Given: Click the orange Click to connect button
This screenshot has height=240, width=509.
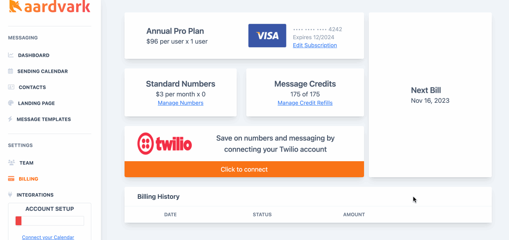Looking at the screenshot, I should (244, 169).
